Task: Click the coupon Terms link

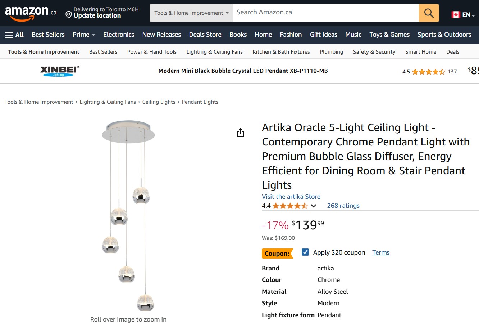Action: 380,252
